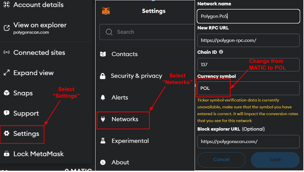Click the Settings gear icon
Viewport: 304px width, 172px height.
click(7, 133)
